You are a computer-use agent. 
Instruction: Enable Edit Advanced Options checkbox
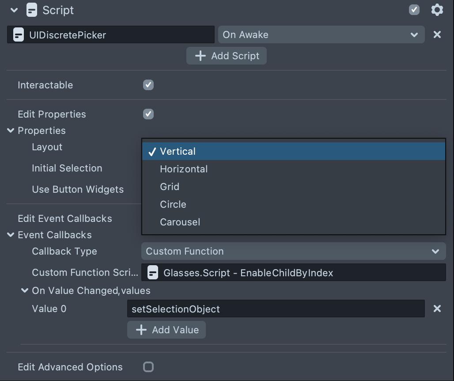click(x=148, y=367)
